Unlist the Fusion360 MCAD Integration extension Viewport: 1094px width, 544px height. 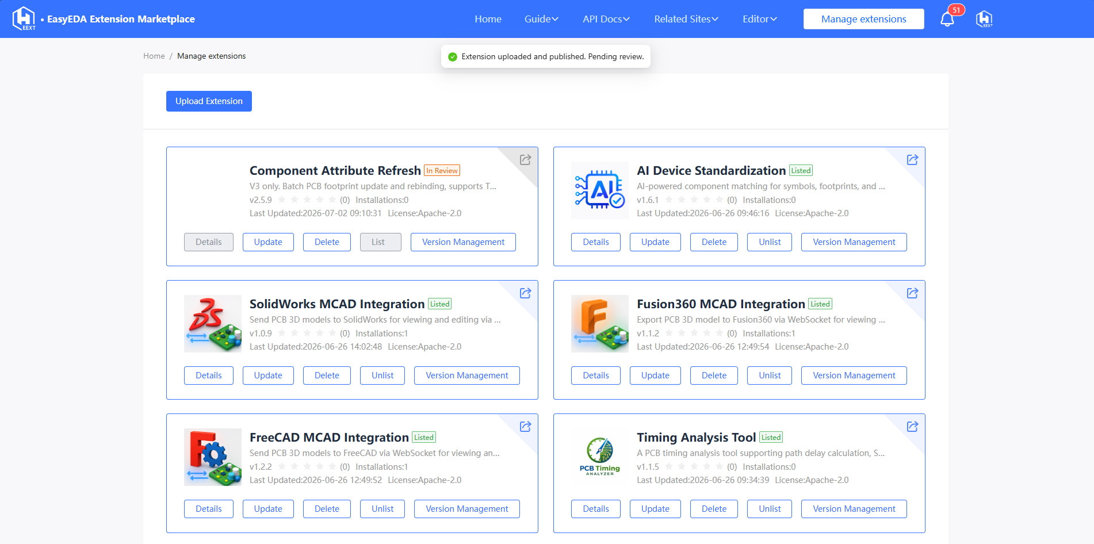click(x=770, y=376)
